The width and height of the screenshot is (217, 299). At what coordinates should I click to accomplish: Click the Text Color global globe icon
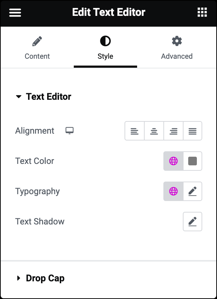point(173,161)
